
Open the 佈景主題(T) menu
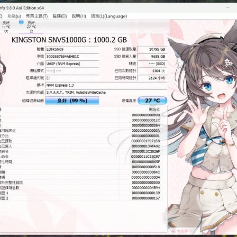[37, 16]
